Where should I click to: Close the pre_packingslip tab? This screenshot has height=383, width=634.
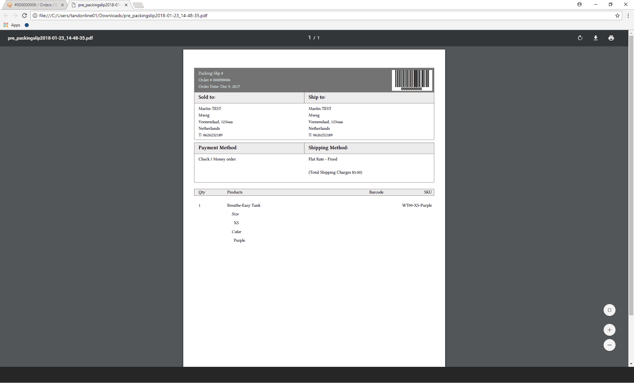tap(126, 5)
